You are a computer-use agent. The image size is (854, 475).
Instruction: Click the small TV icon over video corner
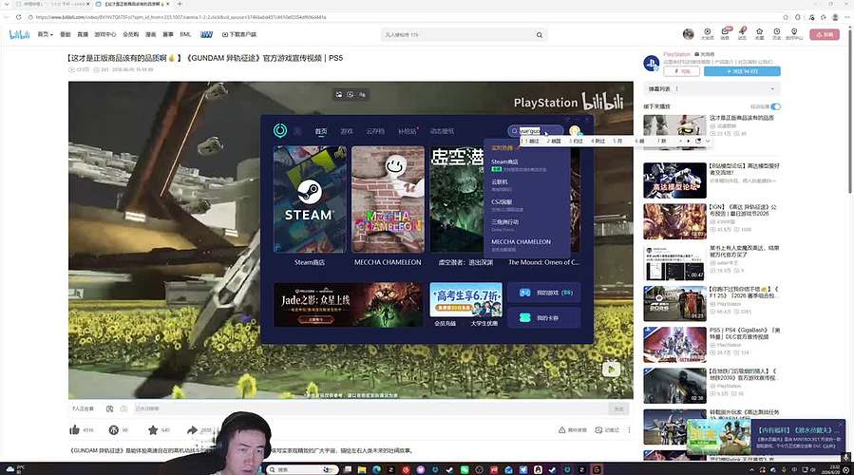[611, 370]
